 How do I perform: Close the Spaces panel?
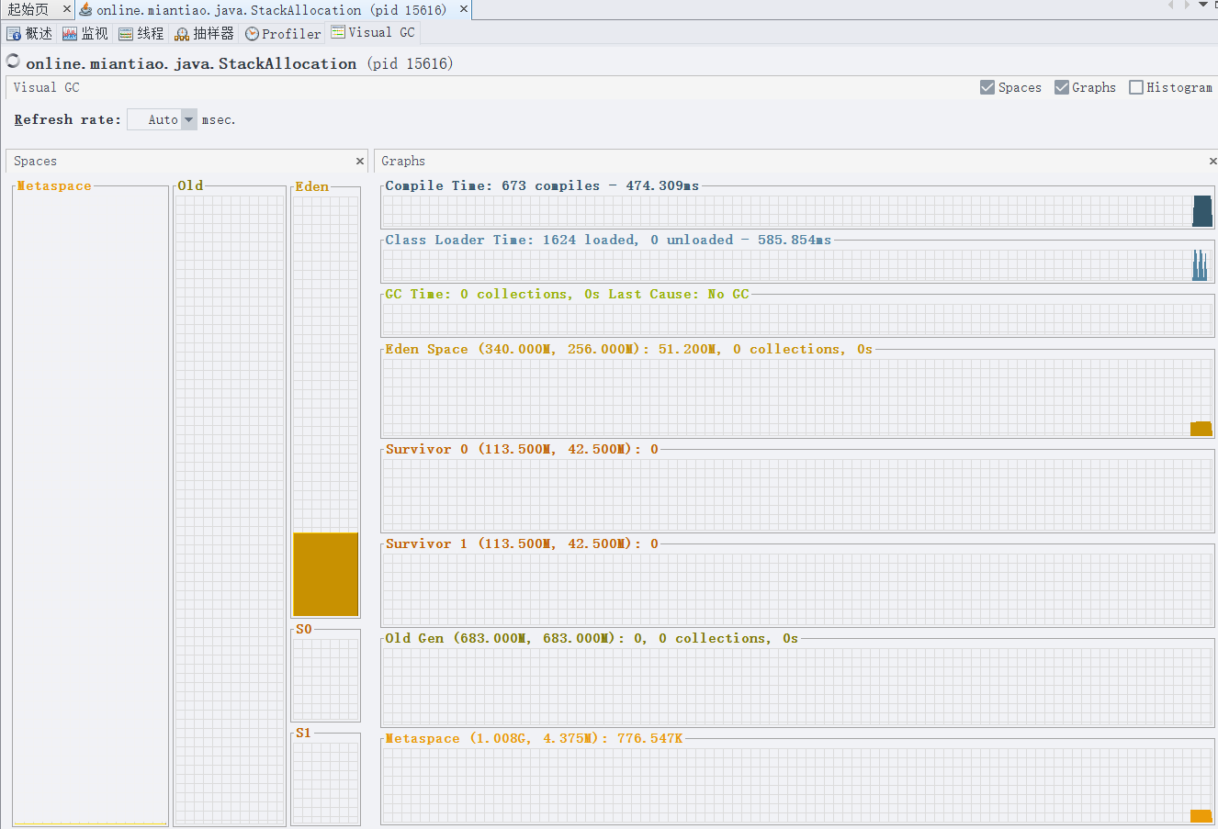coord(360,161)
